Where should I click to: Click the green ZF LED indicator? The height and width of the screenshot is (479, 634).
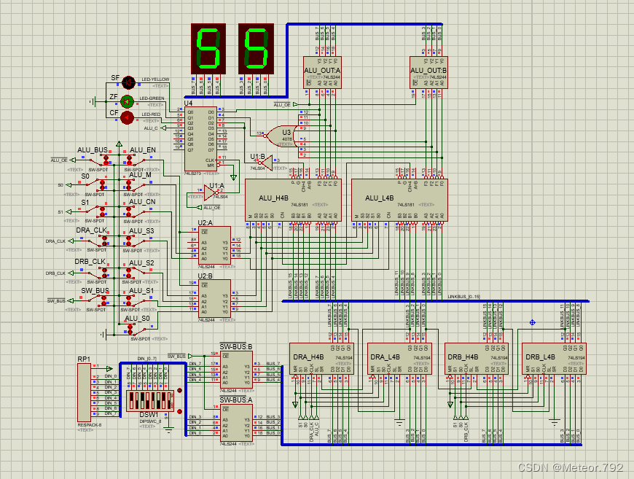pos(128,101)
